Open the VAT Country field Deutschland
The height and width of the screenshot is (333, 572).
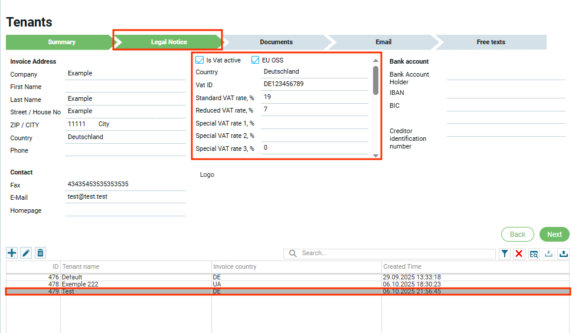pos(314,72)
